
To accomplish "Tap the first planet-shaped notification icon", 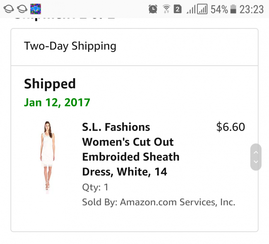I will click(x=8, y=9).
